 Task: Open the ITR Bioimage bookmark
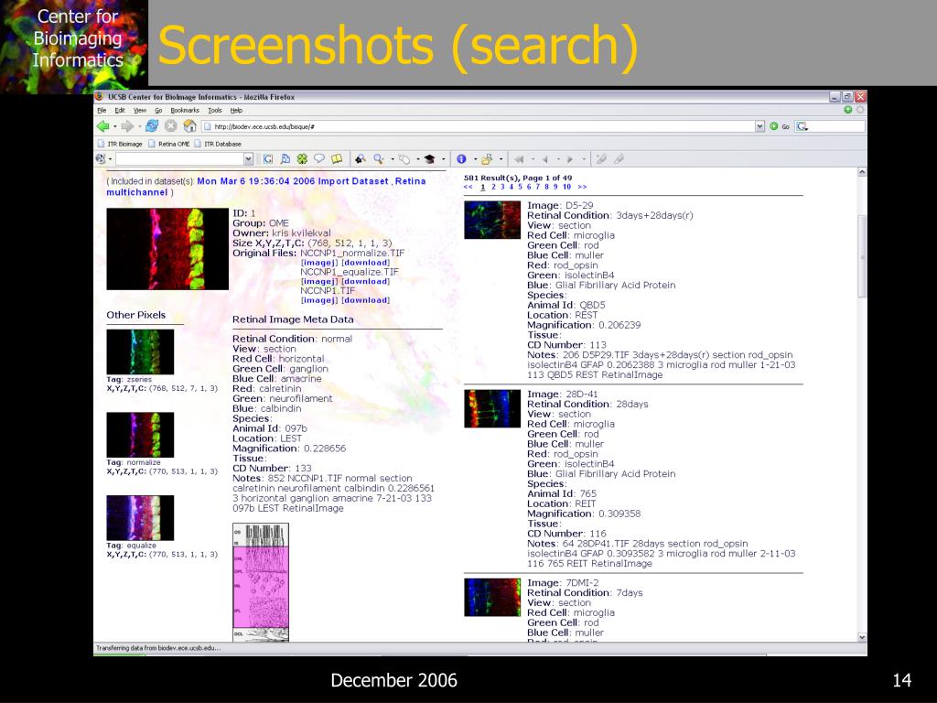[x=120, y=144]
